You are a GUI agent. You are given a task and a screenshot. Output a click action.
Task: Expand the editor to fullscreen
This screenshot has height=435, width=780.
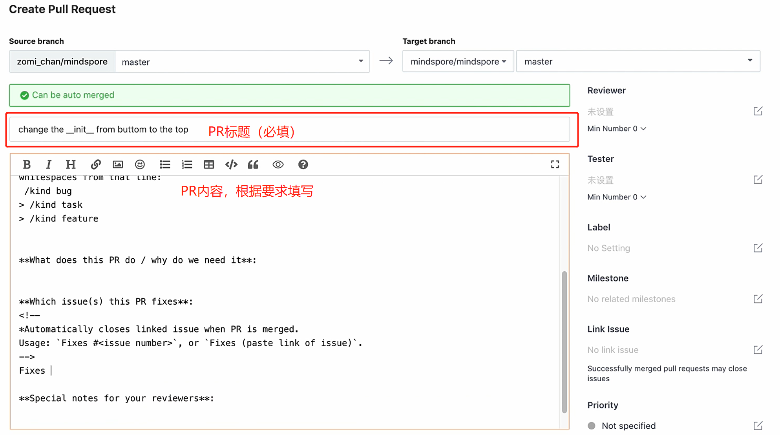click(555, 164)
